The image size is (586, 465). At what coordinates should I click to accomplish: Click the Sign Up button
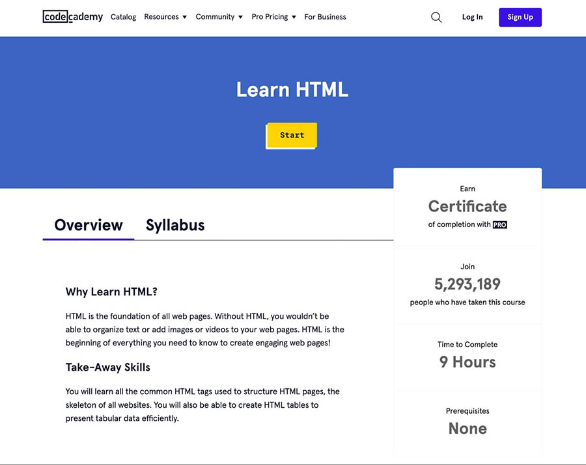(520, 17)
